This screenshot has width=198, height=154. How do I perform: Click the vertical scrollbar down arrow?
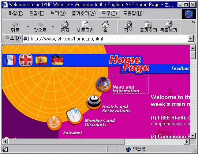coord(193,136)
